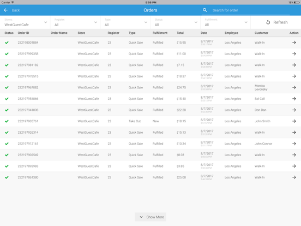The height and width of the screenshot is (226, 301).
Task: Sort by Total column header
Action: pyautogui.click(x=180, y=33)
